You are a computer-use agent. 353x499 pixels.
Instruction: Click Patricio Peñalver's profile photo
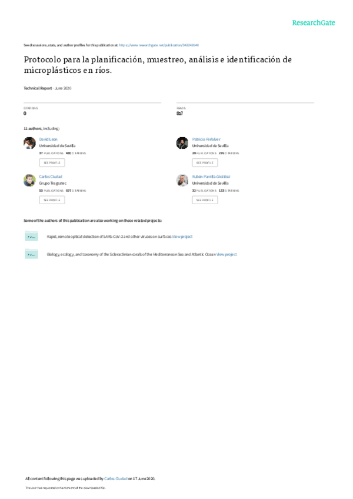pyautogui.click(x=182, y=143)
